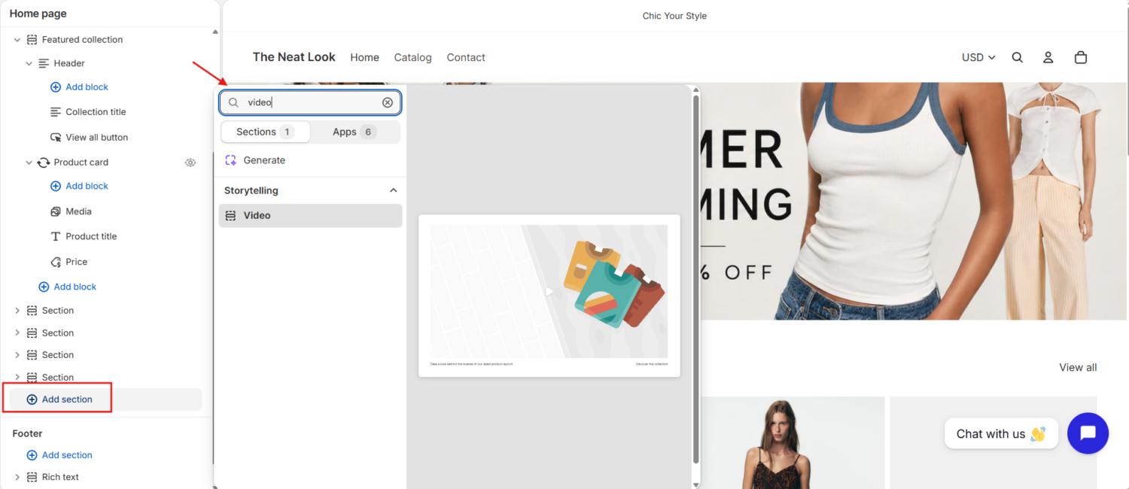Click the chat bubble round button
This screenshot has width=1129, height=489.
point(1088,433)
